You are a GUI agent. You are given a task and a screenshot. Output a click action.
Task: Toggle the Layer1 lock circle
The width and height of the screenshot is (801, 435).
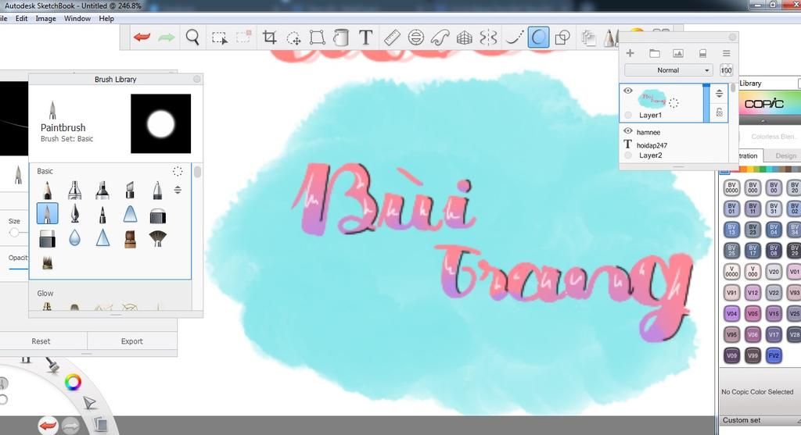click(628, 115)
